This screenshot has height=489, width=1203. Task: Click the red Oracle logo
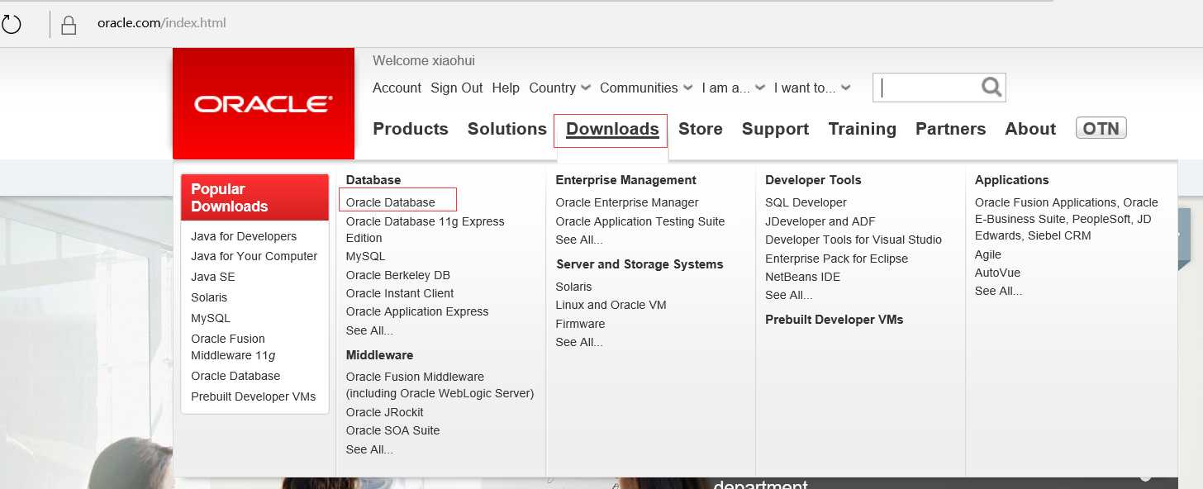[x=264, y=103]
